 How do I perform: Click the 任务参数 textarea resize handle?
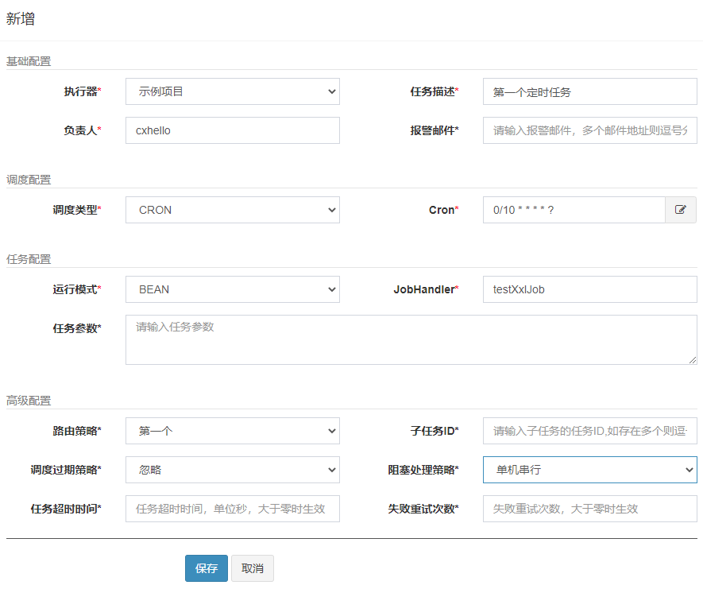coord(693,360)
